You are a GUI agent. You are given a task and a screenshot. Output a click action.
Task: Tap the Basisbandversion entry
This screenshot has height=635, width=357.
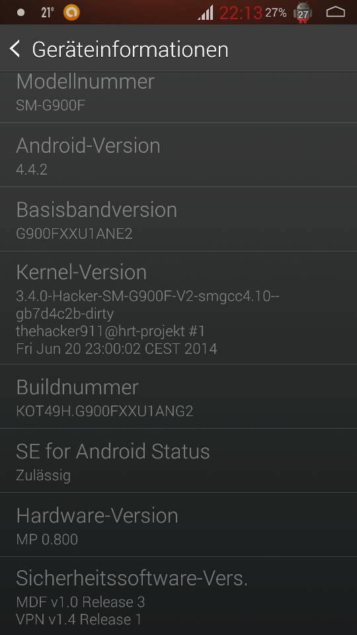pyautogui.click(x=178, y=219)
